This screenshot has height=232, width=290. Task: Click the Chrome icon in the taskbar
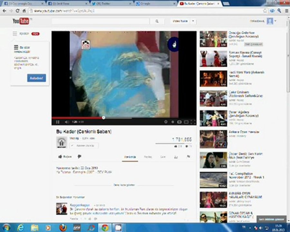pyautogui.click(x=105, y=228)
